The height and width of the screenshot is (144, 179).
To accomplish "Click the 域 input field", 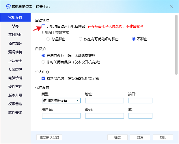I will click(140, 116).
